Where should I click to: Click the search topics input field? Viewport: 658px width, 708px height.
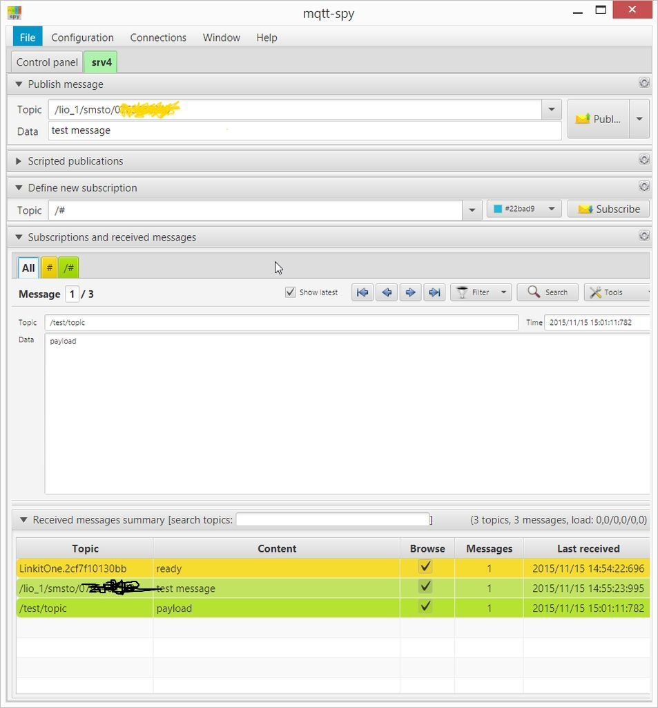point(332,519)
